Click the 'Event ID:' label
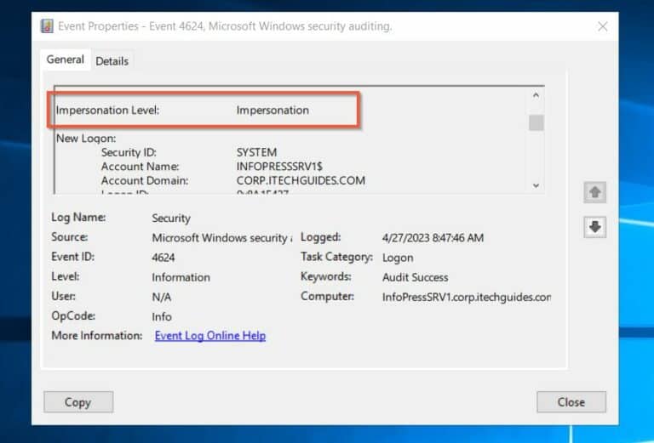Screen dimensions: 654x443 (x=72, y=257)
